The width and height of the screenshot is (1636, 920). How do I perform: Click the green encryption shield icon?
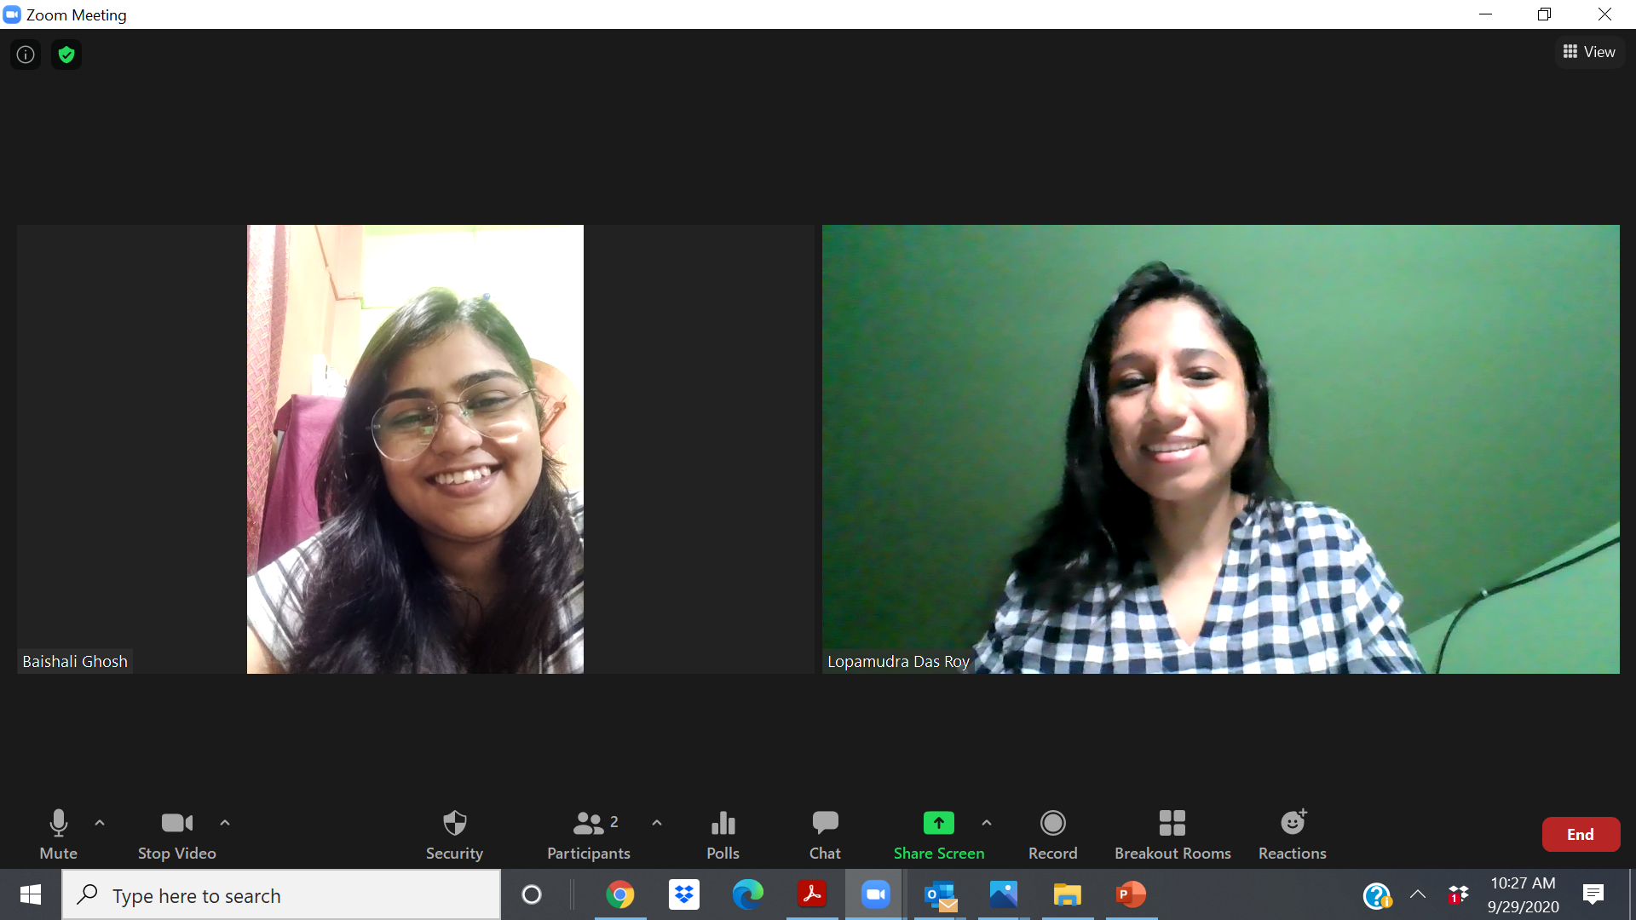[66, 54]
